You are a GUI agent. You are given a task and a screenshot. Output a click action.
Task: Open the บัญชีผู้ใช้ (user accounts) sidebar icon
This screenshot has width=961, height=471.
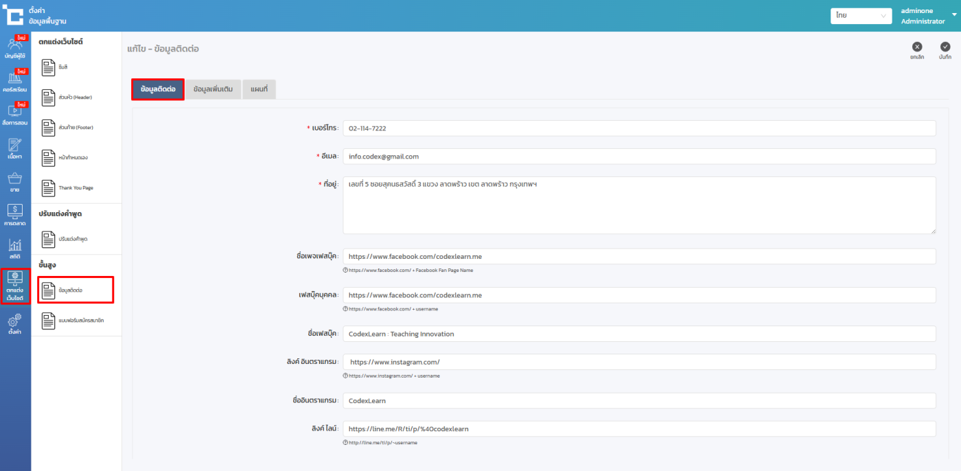coord(14,48)
